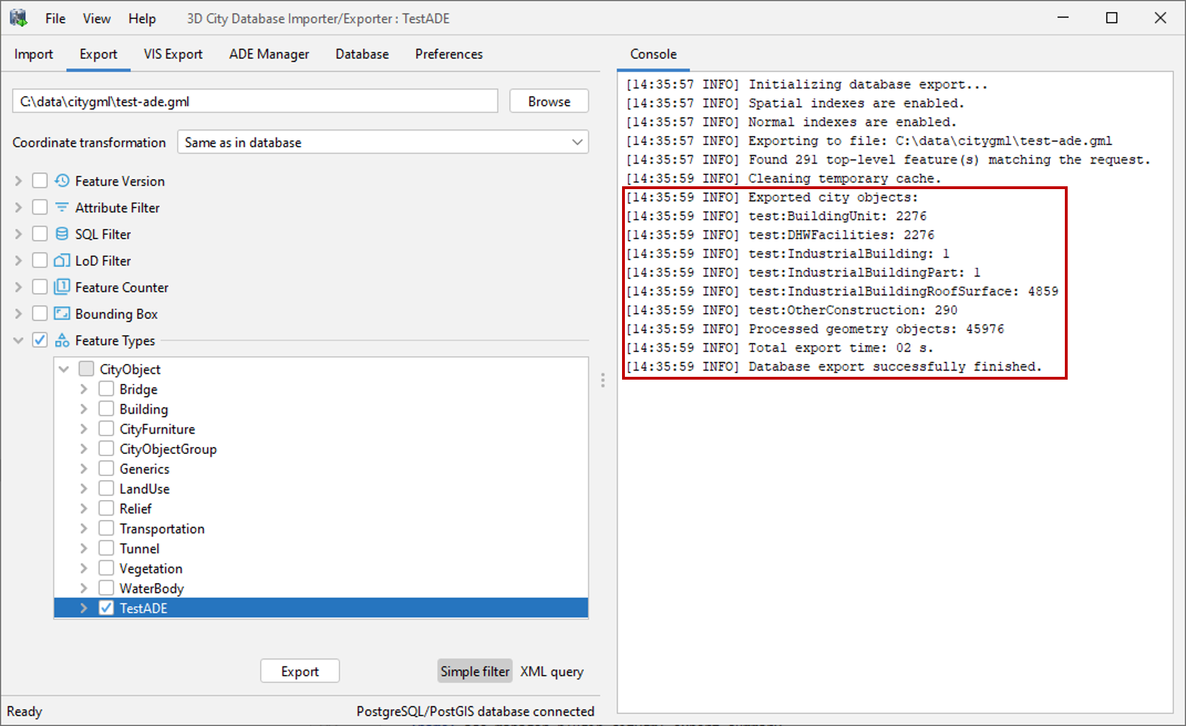
Task: Switch to the Preferences tab
Action: [x=449, y=54]
